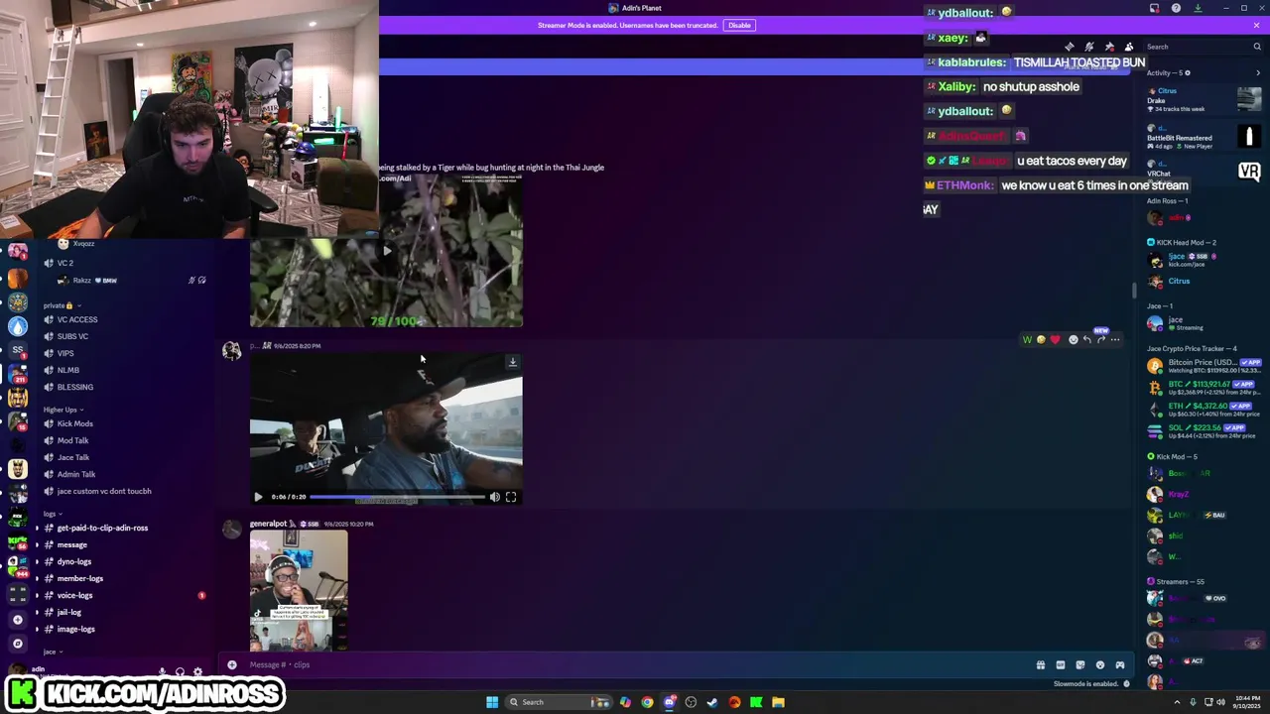Collapse the private category
This screenshot has height=714, width=1270.
[61, 305]
